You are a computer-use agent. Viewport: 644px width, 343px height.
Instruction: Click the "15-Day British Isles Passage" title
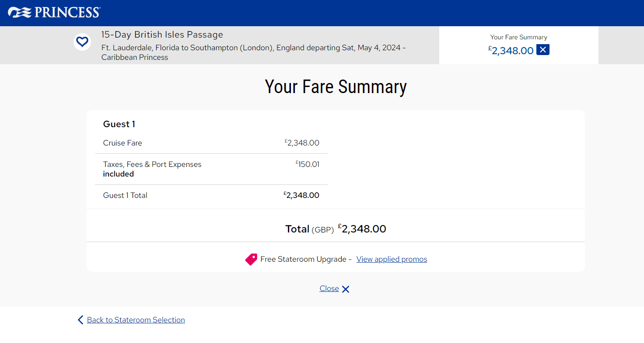(x=162, y=35)
